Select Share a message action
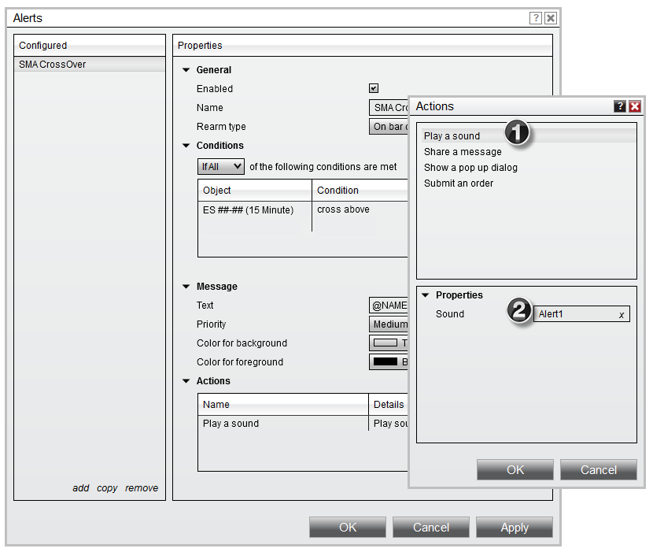This screenshot has height=552, width=653. click(x=463, y=152)
